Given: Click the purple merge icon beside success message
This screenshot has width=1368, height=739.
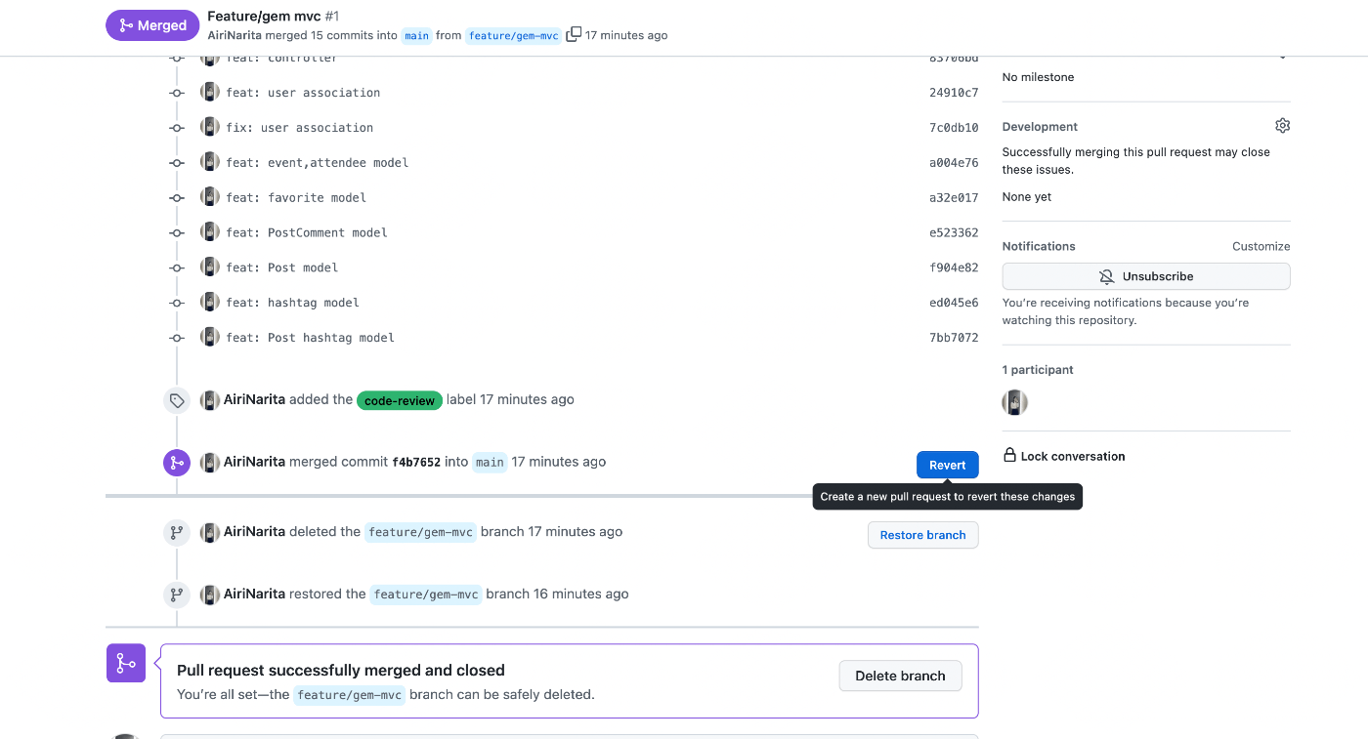Looking at the screenshot, I should (x=126, y=663).
